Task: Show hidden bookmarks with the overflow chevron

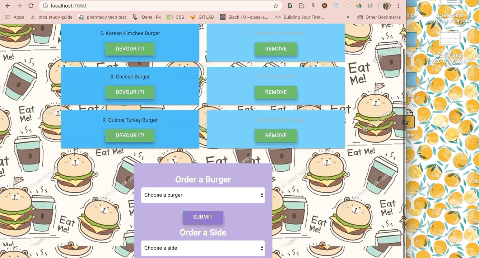Action: (348, 17)
